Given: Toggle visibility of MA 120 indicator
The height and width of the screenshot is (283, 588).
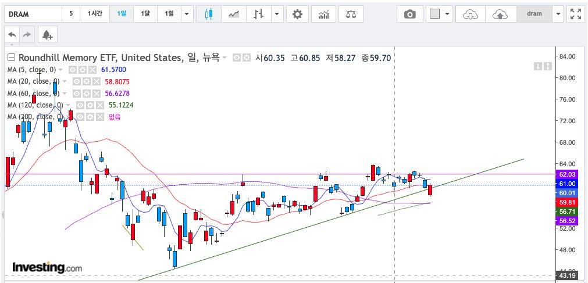Looking at the screenshot, I should coord(80,105).
